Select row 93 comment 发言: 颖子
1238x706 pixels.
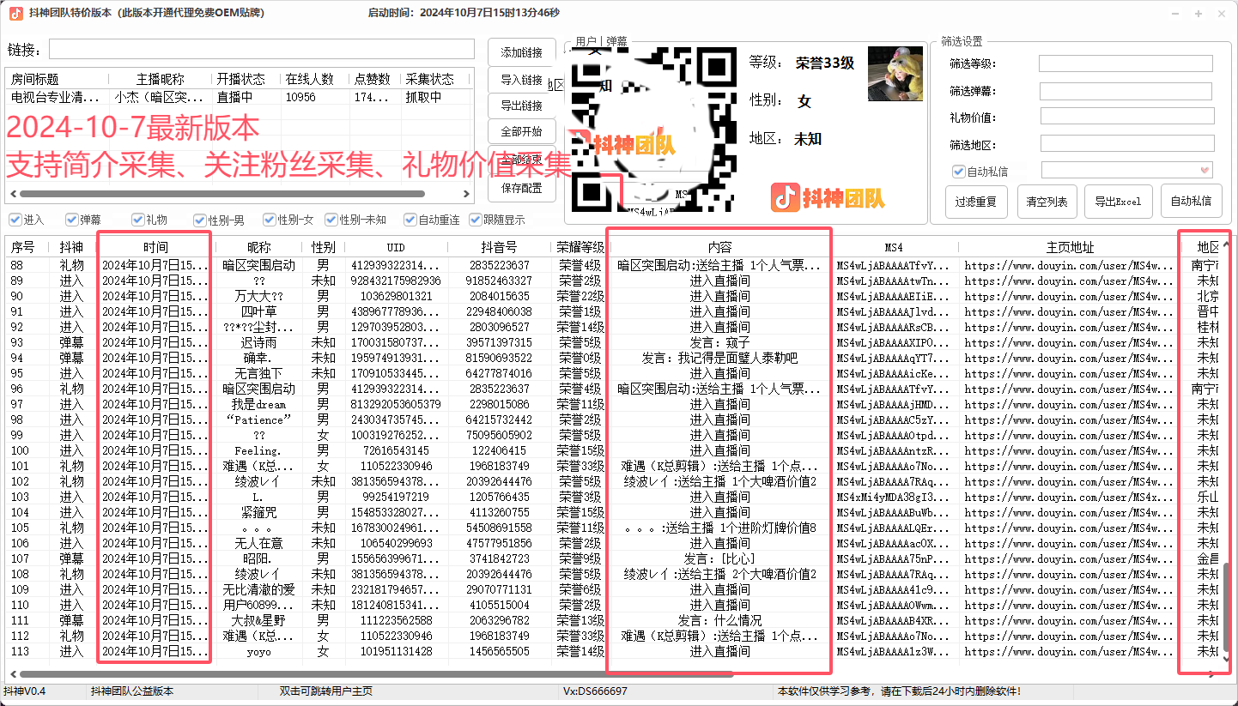coord(719,342)
